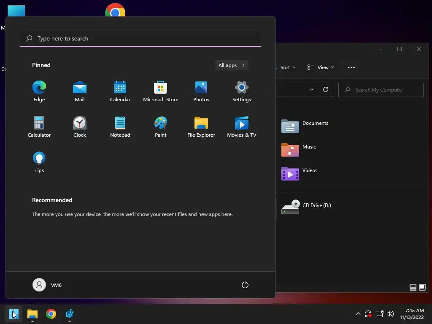Open View dropdown in File Explorer
The width and height of the screenshot is (432, 324).
point(321,67)
